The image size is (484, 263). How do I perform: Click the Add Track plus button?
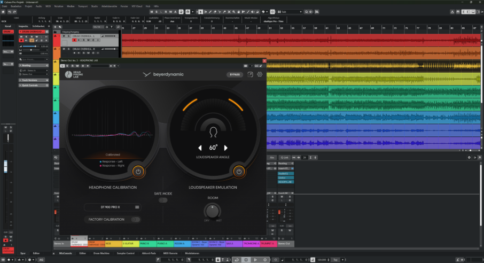[x=55, y=27]
